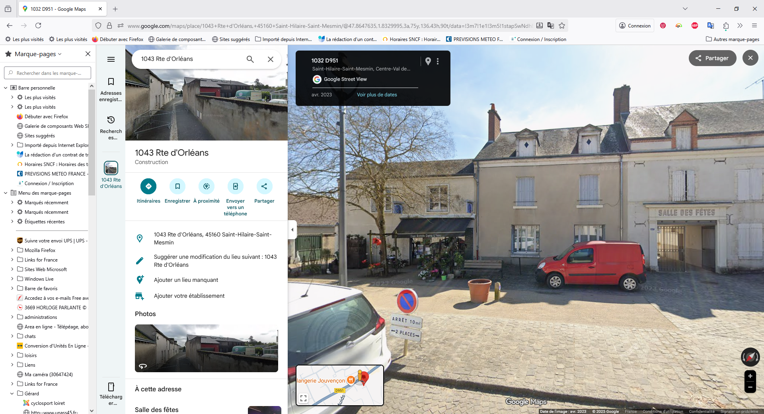Expand the Mozilla Firefox bookmark folder
This screenshot has width=764, height=414.
[12, 250]
